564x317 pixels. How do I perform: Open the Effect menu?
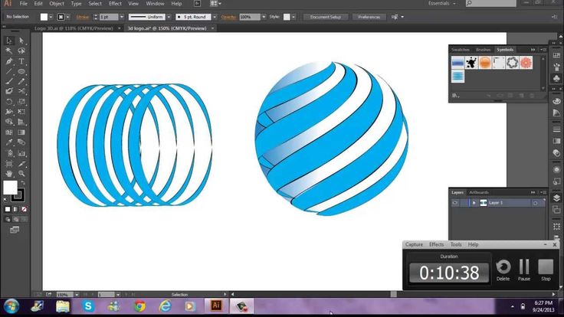(x=115, y=4)
